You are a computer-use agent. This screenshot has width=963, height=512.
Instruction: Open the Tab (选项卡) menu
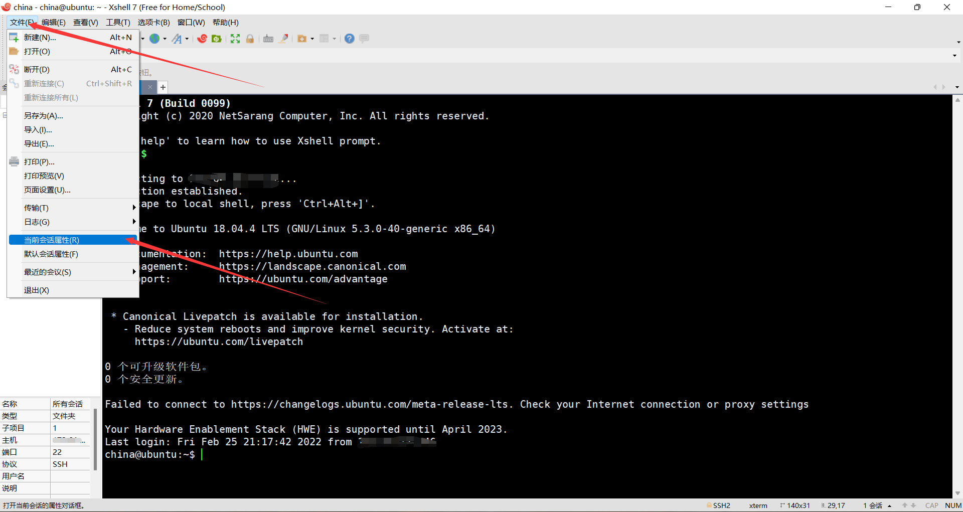click(x=153, y=22)
